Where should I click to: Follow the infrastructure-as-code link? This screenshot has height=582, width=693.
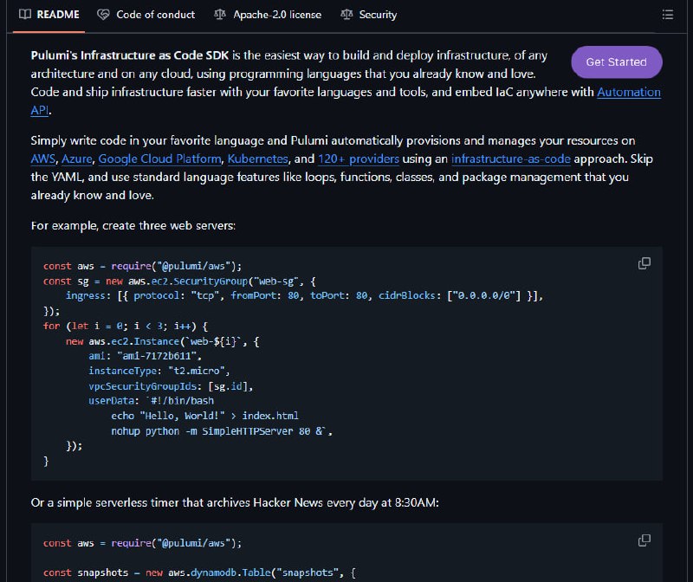tap(511, 158)
